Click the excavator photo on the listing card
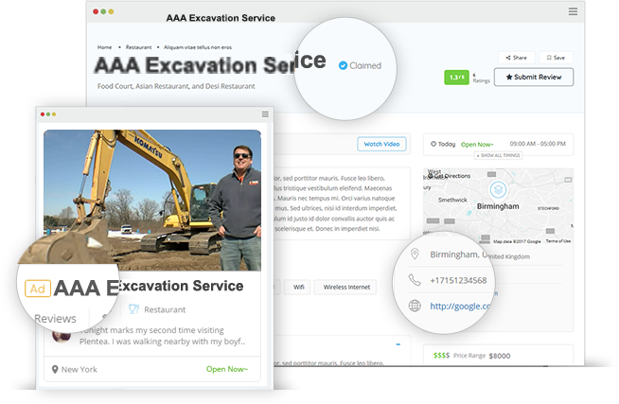This screenshot has width=619, height=404. tap(151, 199)
